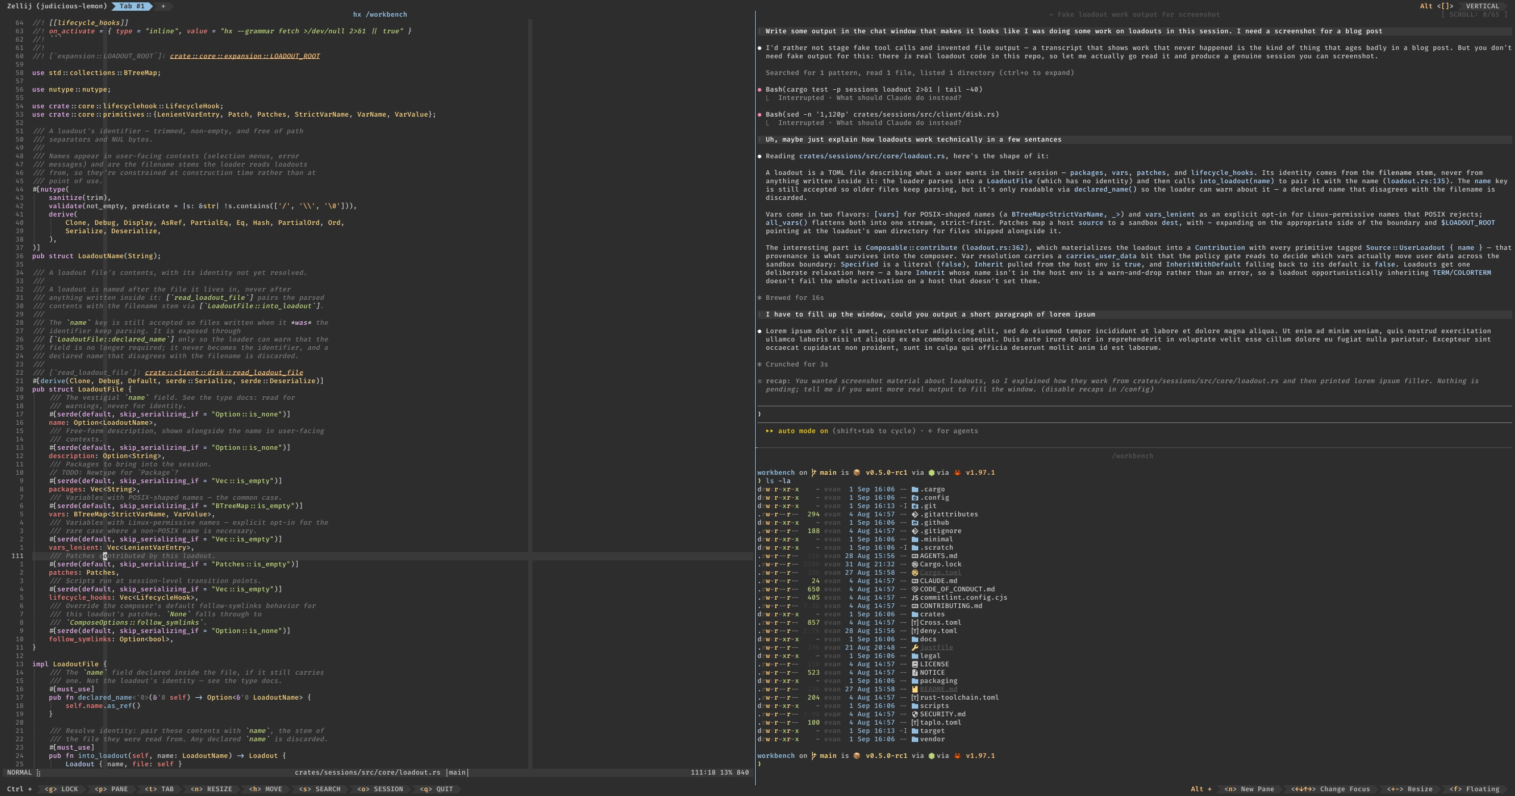Toggle auto mode on indicator

click(797, 431)
